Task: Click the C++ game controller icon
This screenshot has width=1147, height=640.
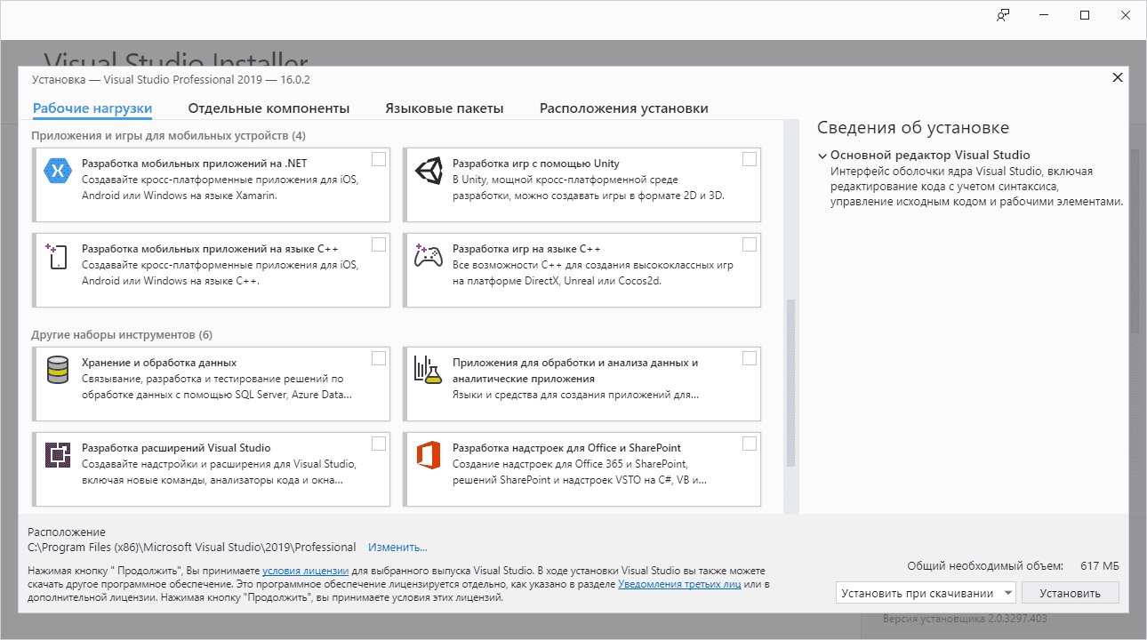Action: point(429,256)
